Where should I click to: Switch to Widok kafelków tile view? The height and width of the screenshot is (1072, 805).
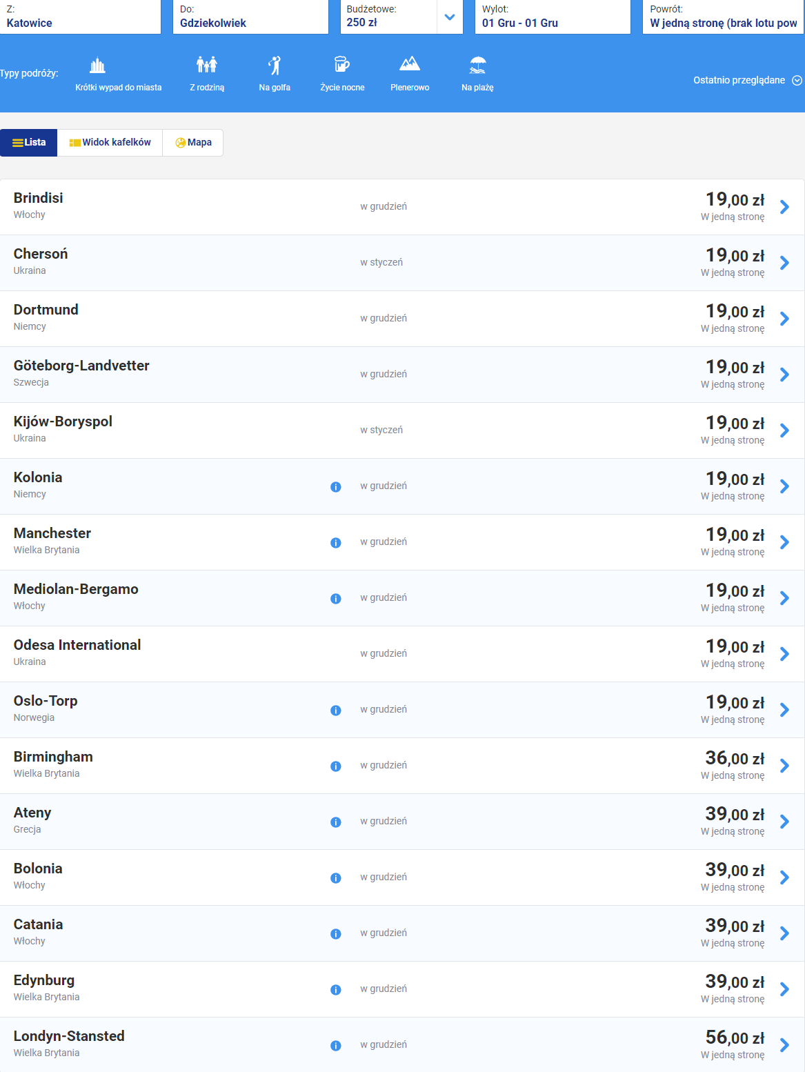[x=110, y=143]
